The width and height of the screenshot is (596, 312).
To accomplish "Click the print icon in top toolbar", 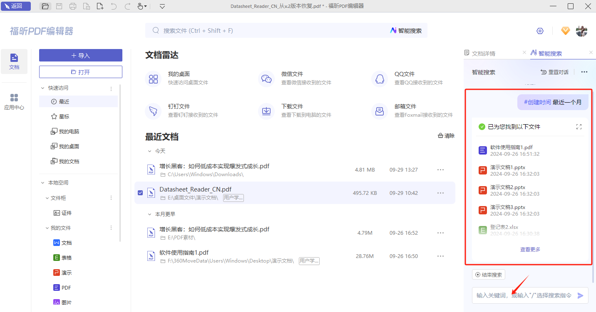I will point(73,6).
